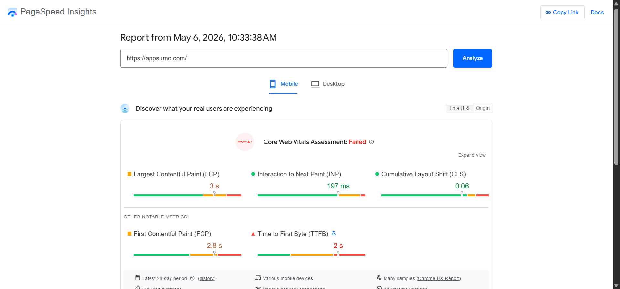Switch to the Desktop tab

point(327,84)
